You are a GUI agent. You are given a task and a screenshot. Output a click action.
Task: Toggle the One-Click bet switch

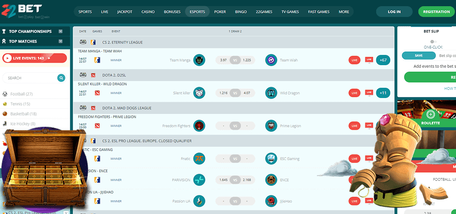(433, 42)
